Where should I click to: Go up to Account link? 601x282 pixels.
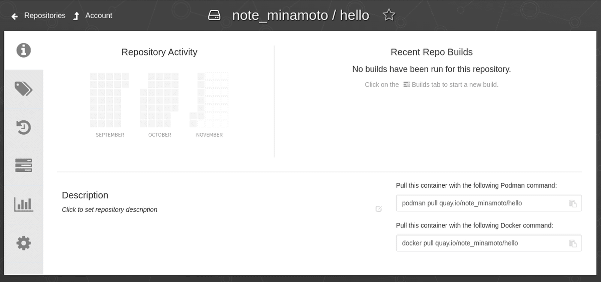point(93,16)
